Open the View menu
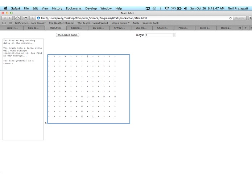 click(45, 8)
